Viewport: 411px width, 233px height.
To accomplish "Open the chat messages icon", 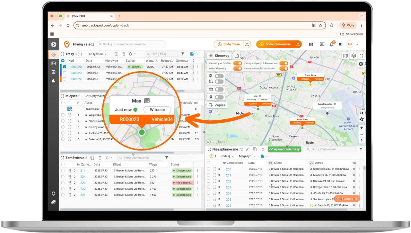I will click(x=322, y=44).
